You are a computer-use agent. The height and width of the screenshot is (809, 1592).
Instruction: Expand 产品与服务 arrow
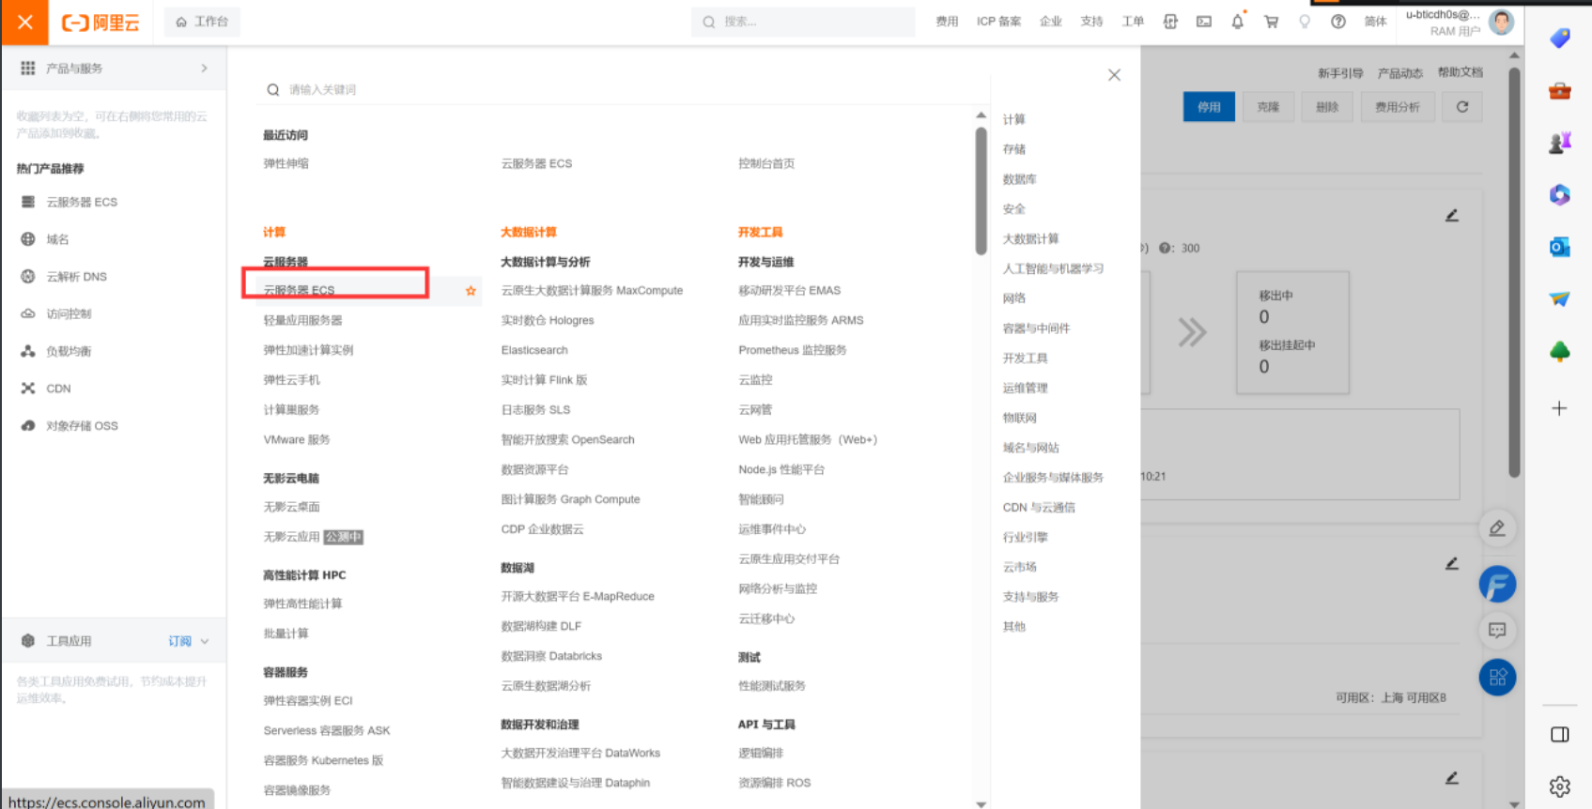tap(204, 69)
